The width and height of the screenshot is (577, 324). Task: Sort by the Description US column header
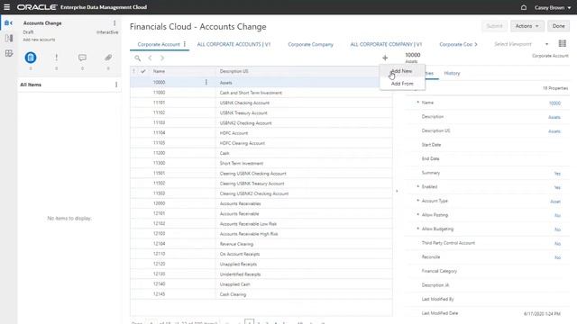(x=234, y=71)
